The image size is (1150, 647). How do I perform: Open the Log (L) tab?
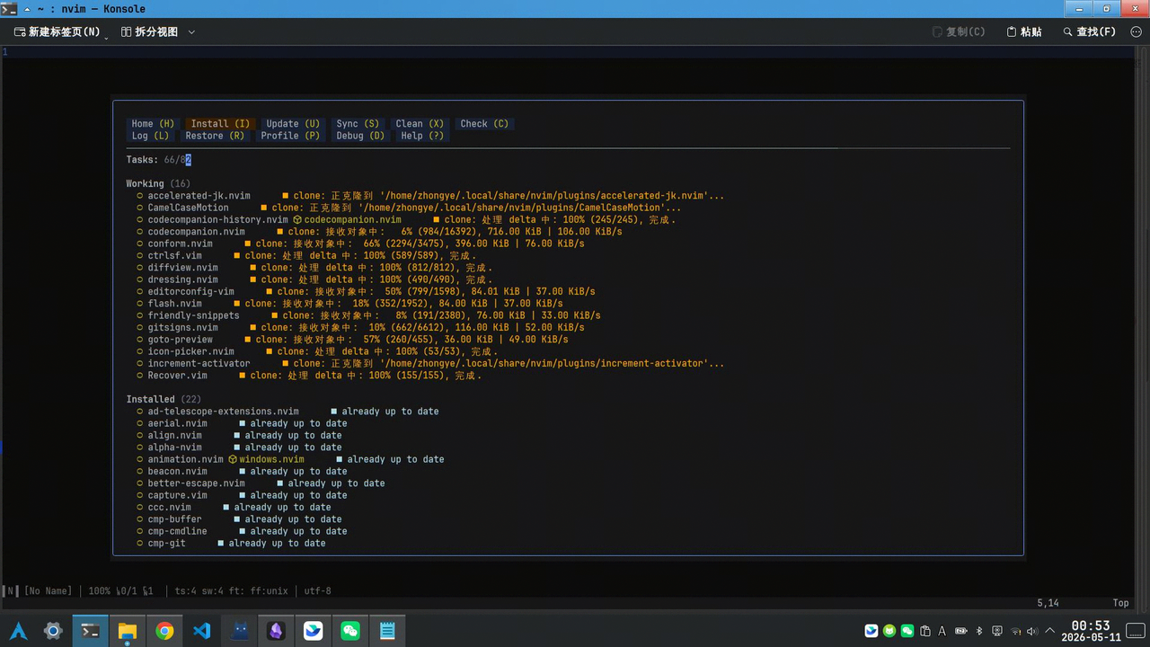coord(150,136)
